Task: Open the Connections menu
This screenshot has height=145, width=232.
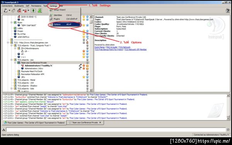Action: coord(7,6)
